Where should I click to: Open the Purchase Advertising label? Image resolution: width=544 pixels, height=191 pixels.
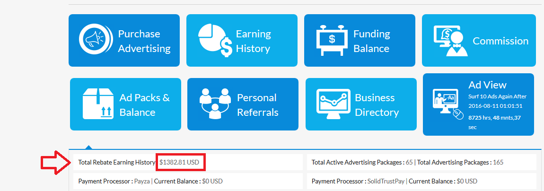(x=144, y=41)
